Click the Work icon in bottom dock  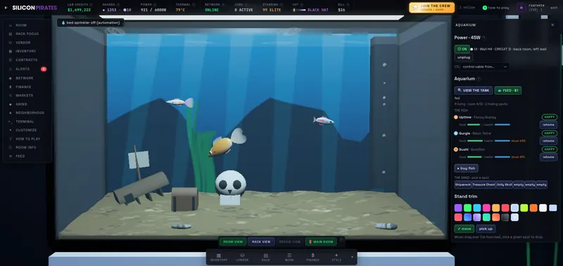tap(289, 255)
